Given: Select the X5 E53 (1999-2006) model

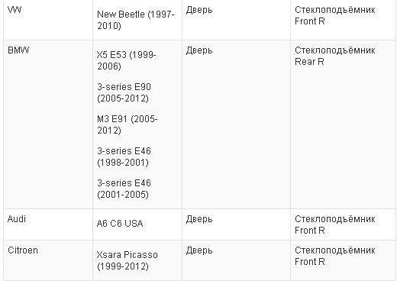Looking at the screenshot, I should (127, 60).
